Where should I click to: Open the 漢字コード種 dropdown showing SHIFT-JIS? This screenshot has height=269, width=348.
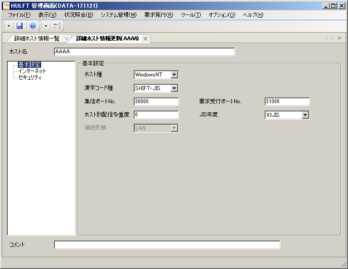[156, 88]
